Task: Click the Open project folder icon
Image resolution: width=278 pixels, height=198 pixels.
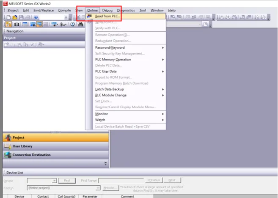Action: (15, 17)
